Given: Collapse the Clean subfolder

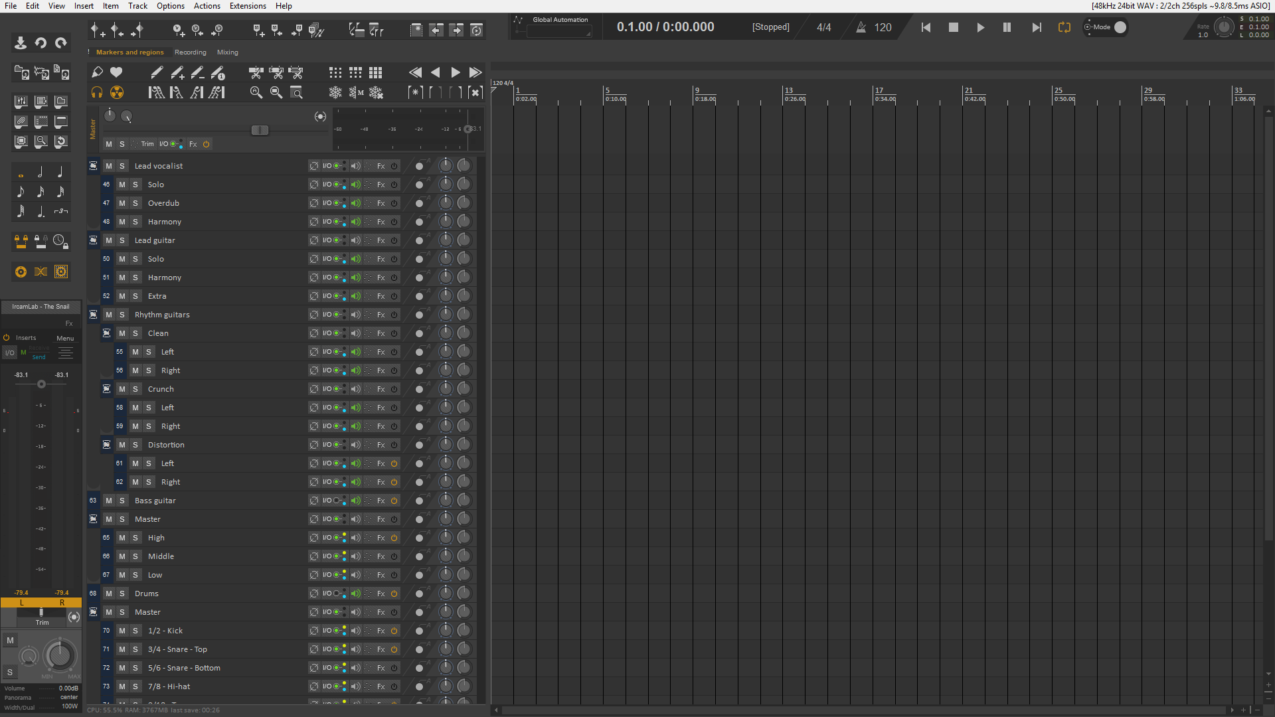Looking at the screenshot, I should pos(106,333).
